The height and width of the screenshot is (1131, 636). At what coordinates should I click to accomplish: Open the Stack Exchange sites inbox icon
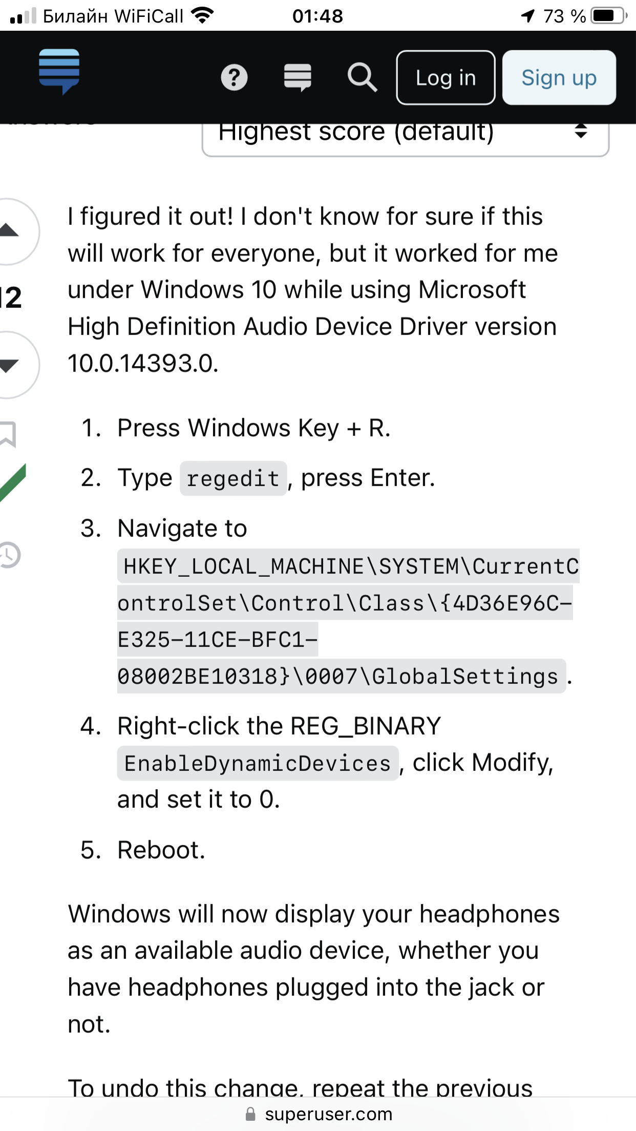coord(298,78)
